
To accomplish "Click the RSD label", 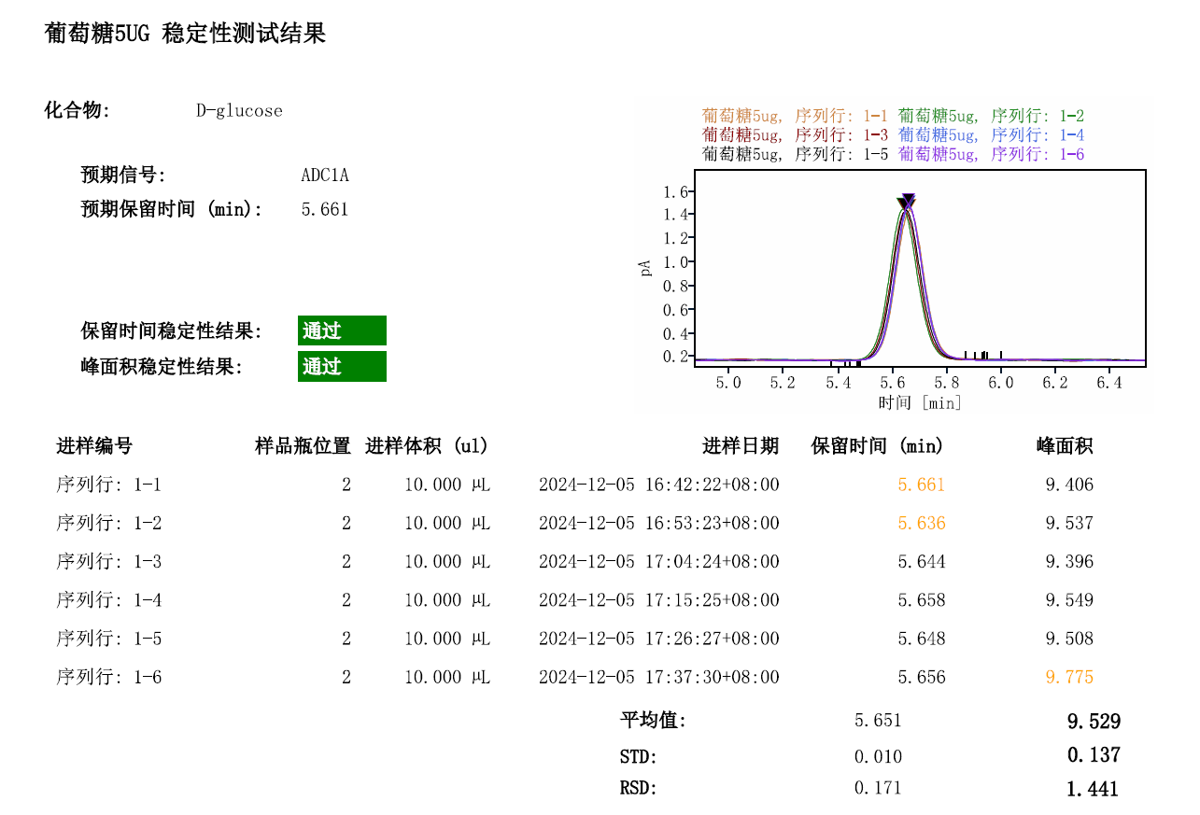I will (x=640, y=789).
